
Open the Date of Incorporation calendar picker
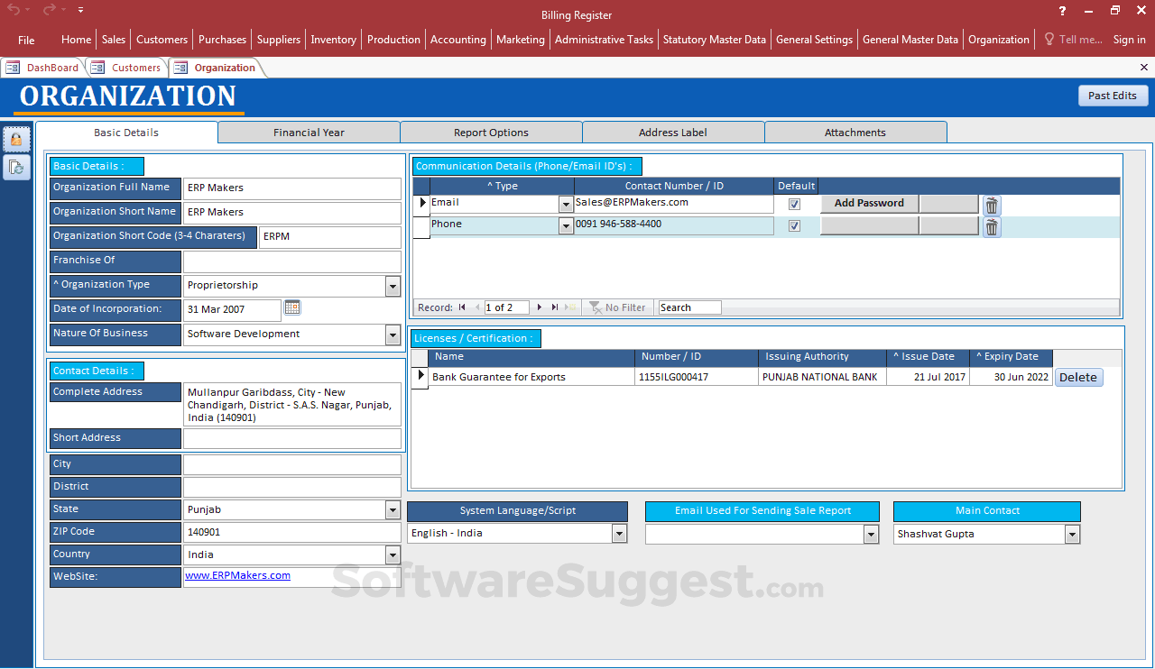click(292, 308)
